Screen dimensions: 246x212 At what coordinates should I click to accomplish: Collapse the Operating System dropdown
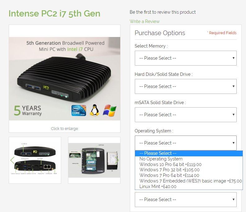click(x=185, y=143)
